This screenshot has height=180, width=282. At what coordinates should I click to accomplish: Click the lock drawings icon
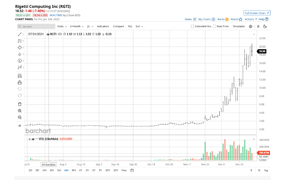20,83
